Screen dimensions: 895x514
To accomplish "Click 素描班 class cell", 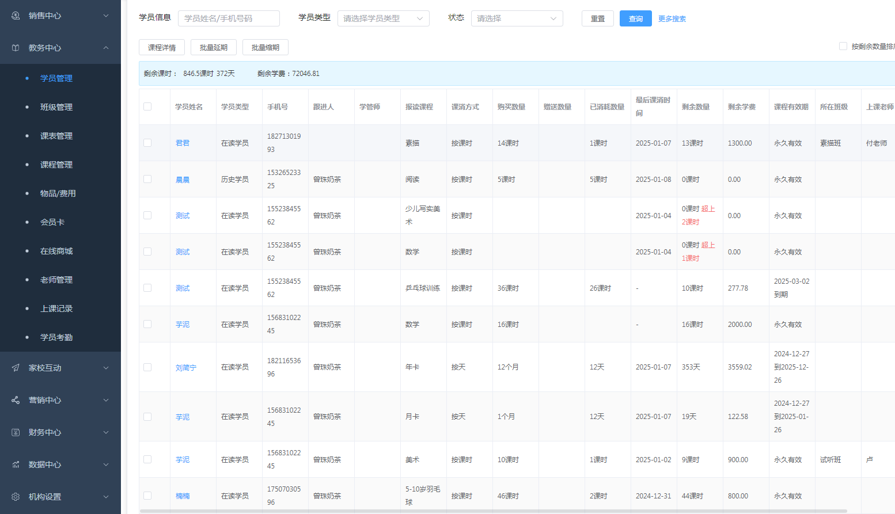I will (830, 143).
